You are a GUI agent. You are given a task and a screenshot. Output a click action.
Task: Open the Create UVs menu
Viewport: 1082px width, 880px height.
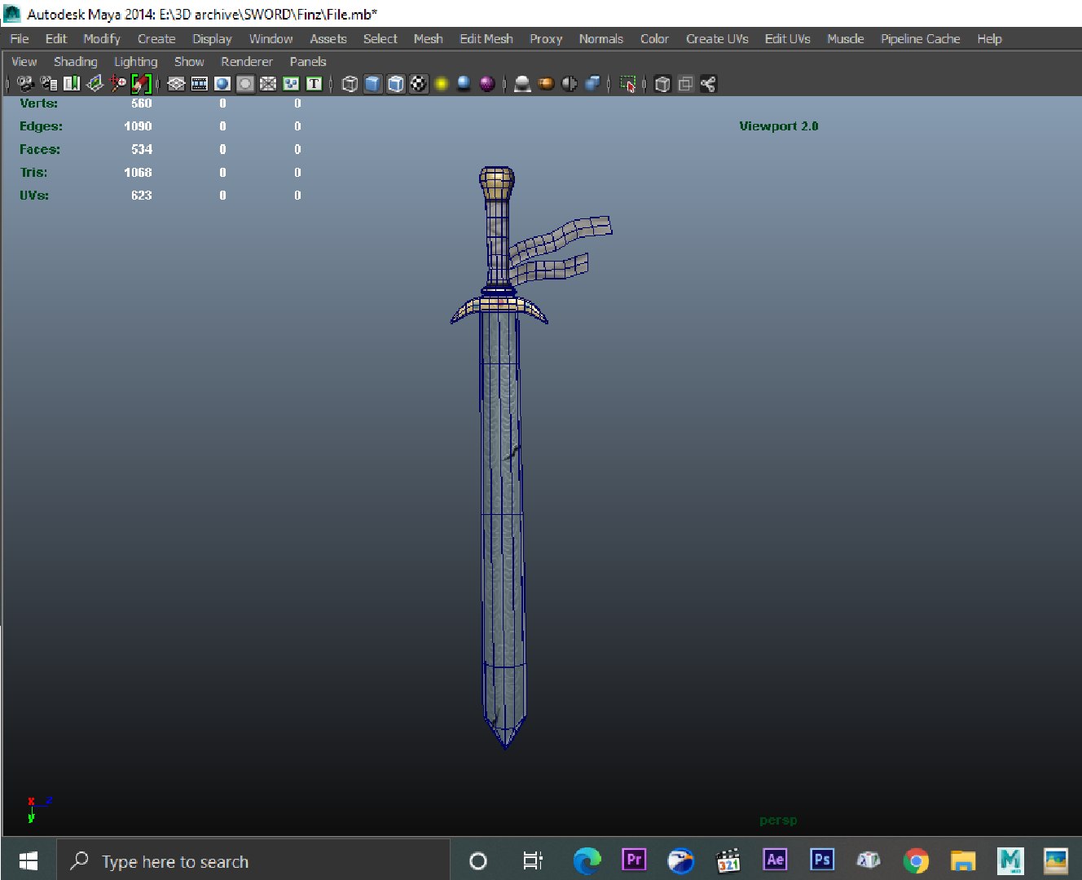point(716,39)
